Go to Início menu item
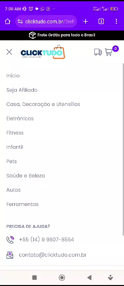The height and width of the screenshot is (286, 124). coord(13,76)
